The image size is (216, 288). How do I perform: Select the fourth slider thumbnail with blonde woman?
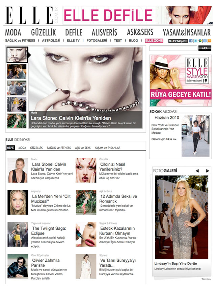[17, 105]
